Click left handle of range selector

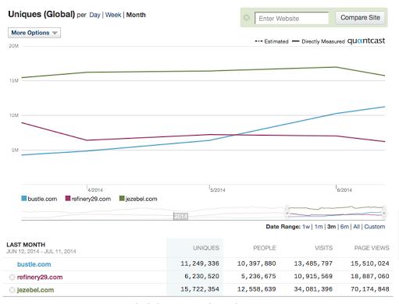(x=287, y=213)
